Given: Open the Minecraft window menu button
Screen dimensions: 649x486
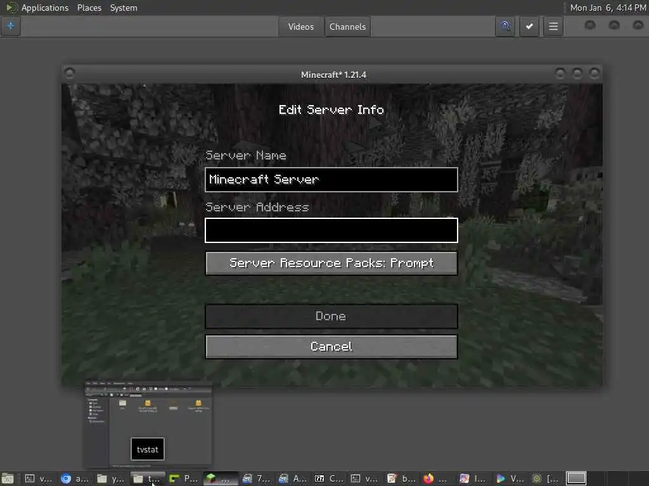Looking at the screenshot, I should [70, 73].
